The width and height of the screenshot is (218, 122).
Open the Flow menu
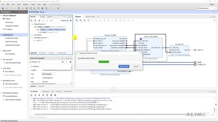[x=13, y=4]
